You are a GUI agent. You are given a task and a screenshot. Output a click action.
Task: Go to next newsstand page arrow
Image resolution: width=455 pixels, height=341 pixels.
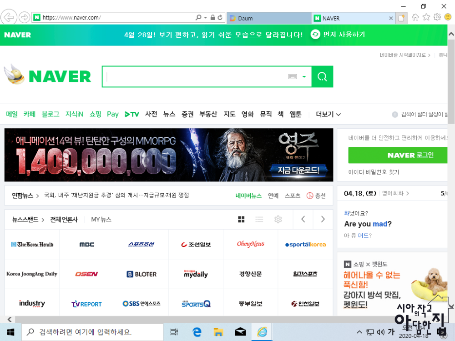323,219
